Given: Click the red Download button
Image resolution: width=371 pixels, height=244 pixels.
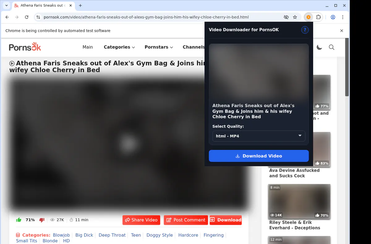Looking at the screenshot, I should click(226, 220).
